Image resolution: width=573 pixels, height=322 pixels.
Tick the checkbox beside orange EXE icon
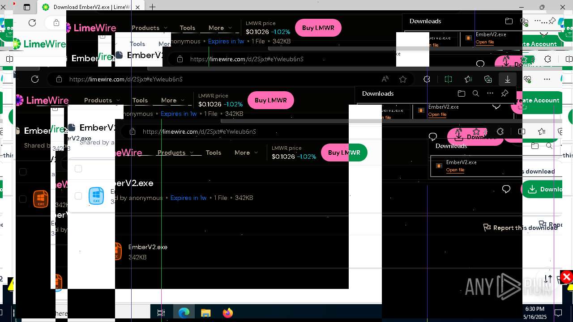pos(23,199)
